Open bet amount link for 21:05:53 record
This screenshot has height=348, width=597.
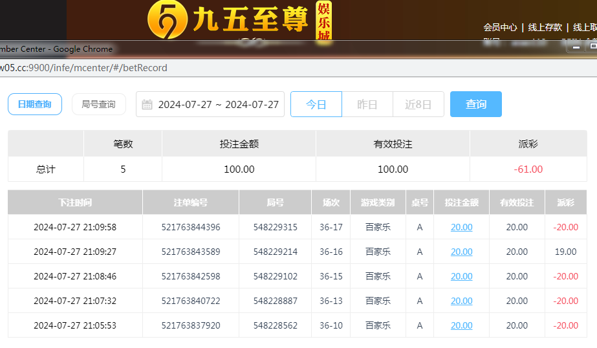coord(461,325)
